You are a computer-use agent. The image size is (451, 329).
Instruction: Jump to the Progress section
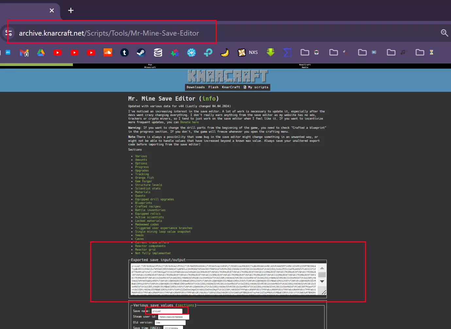(142, 167)
